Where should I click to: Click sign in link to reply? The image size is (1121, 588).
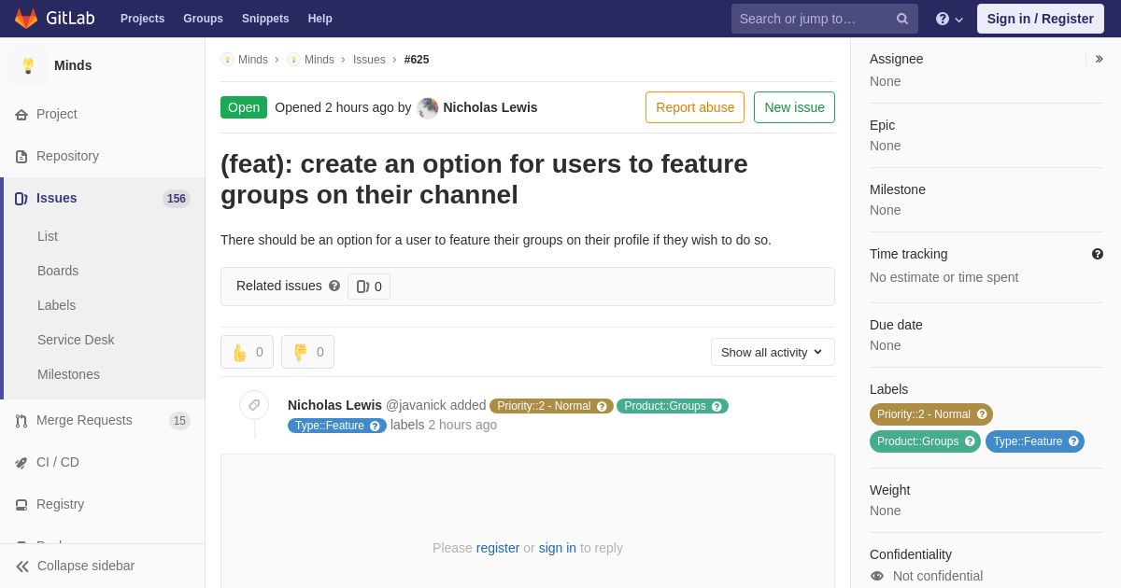(x=558, y=548)
